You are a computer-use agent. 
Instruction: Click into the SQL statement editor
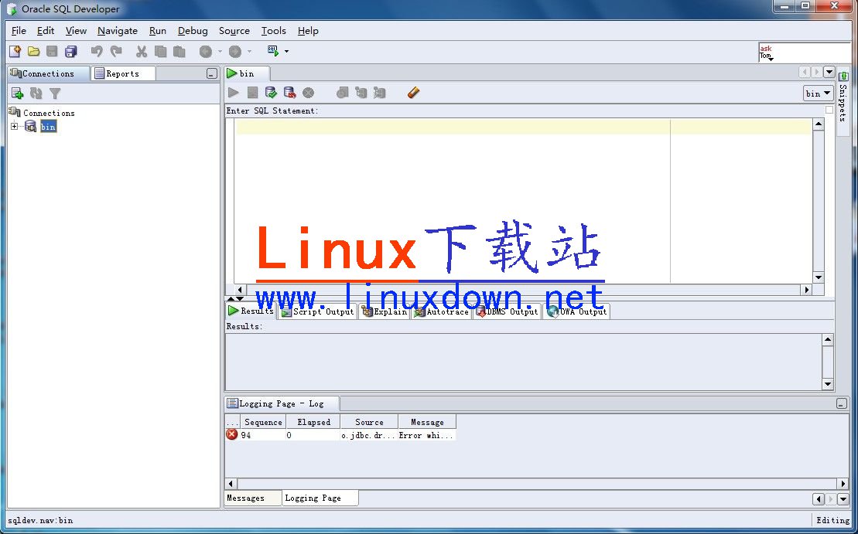(523, 201)
